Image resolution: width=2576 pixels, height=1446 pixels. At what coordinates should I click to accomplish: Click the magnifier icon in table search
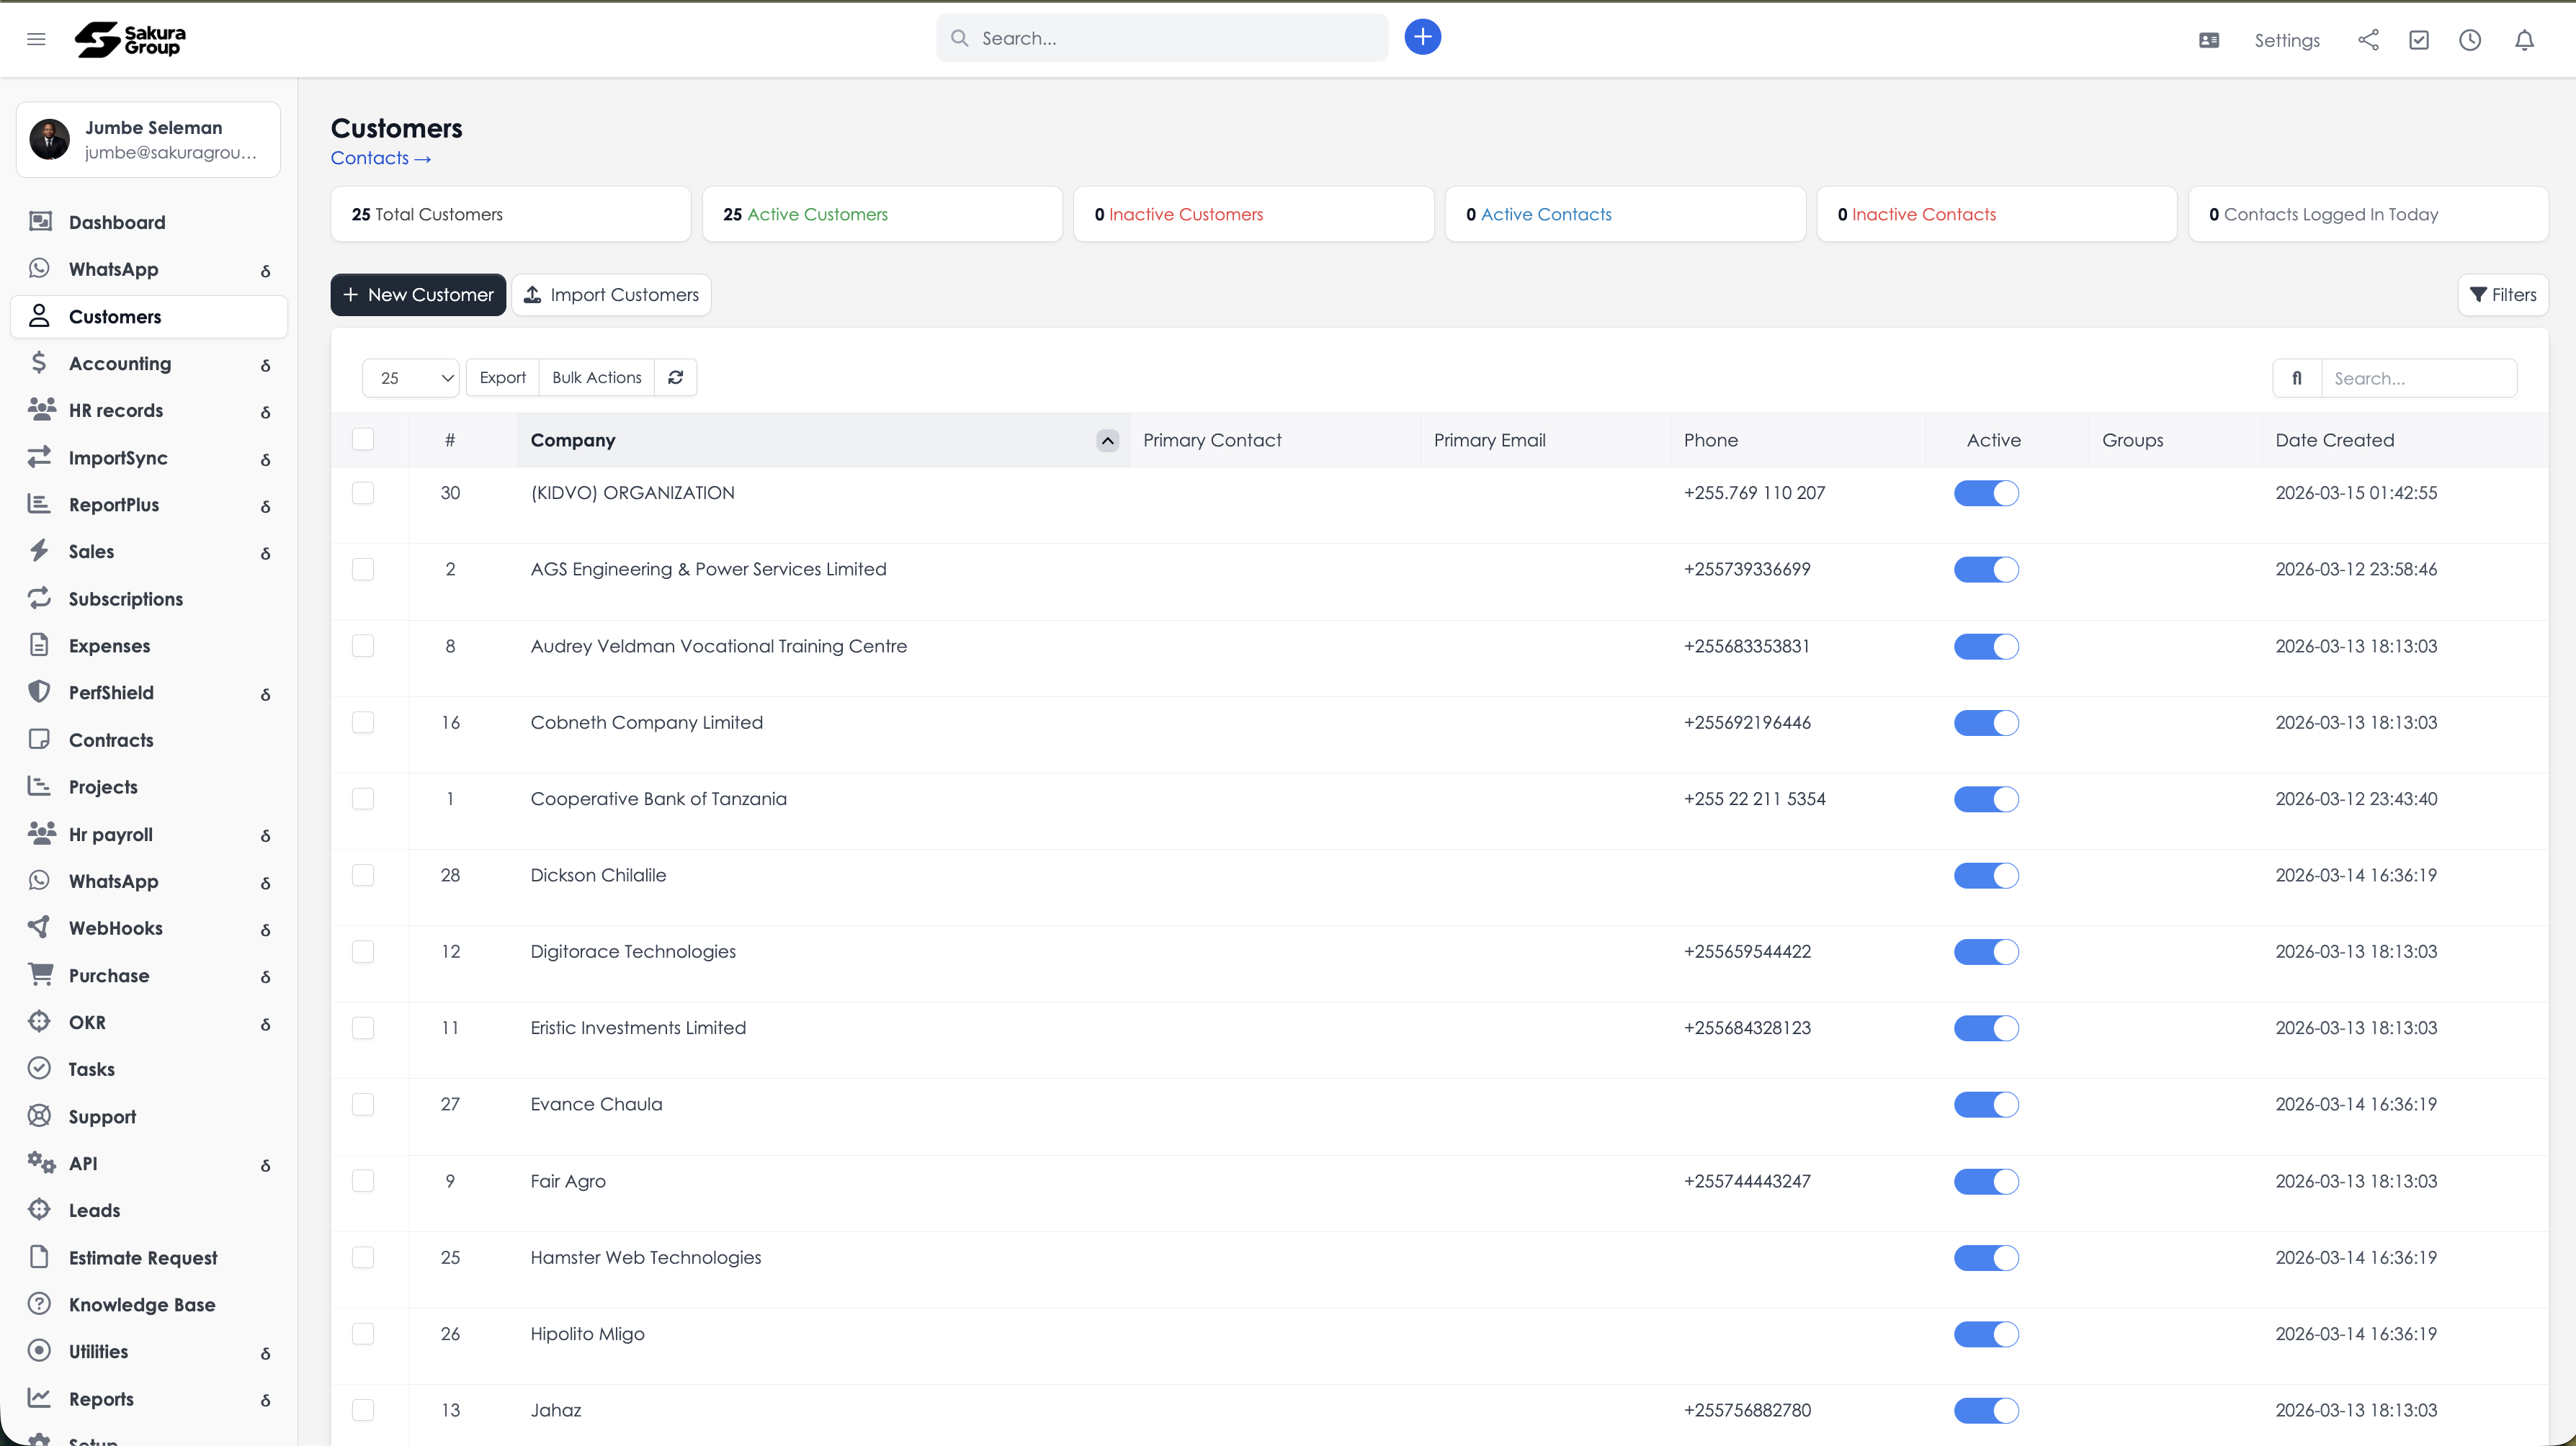(x=2297, y=378)
